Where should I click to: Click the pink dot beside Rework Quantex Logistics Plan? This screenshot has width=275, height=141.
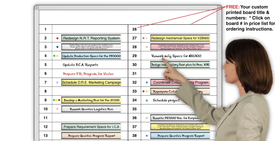[57, 109]
